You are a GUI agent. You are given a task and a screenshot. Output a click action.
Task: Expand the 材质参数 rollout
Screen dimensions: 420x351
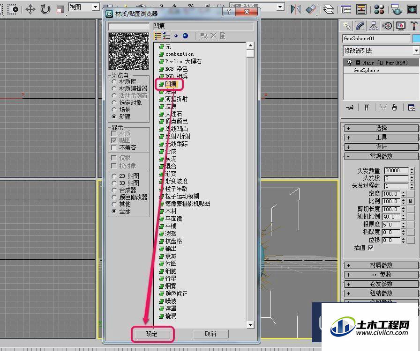click(x=381, y=265)
